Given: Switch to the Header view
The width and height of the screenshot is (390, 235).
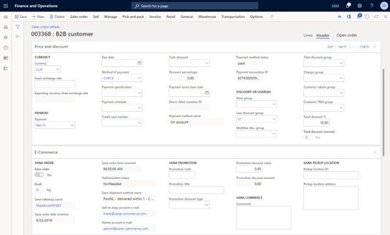Looking at the screenshot, I should click(x=323, y=36).
